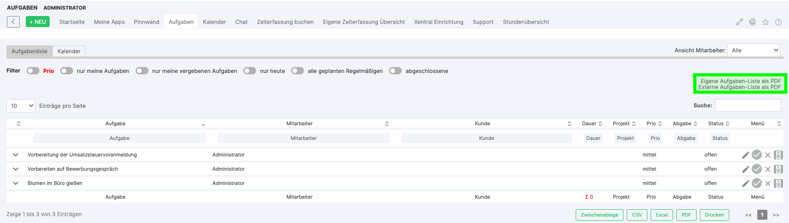The height and width of the screenshot is (223, 789).
Task: Click the green NEU button
Action: click(38, 22)
